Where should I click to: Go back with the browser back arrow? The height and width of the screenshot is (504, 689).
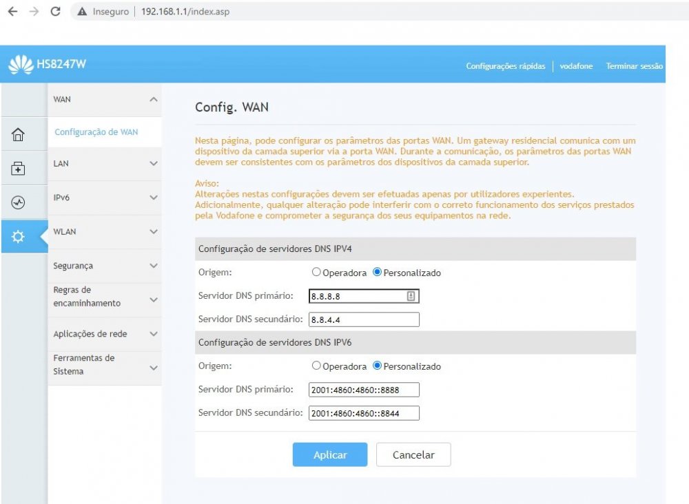pos(12,12)
